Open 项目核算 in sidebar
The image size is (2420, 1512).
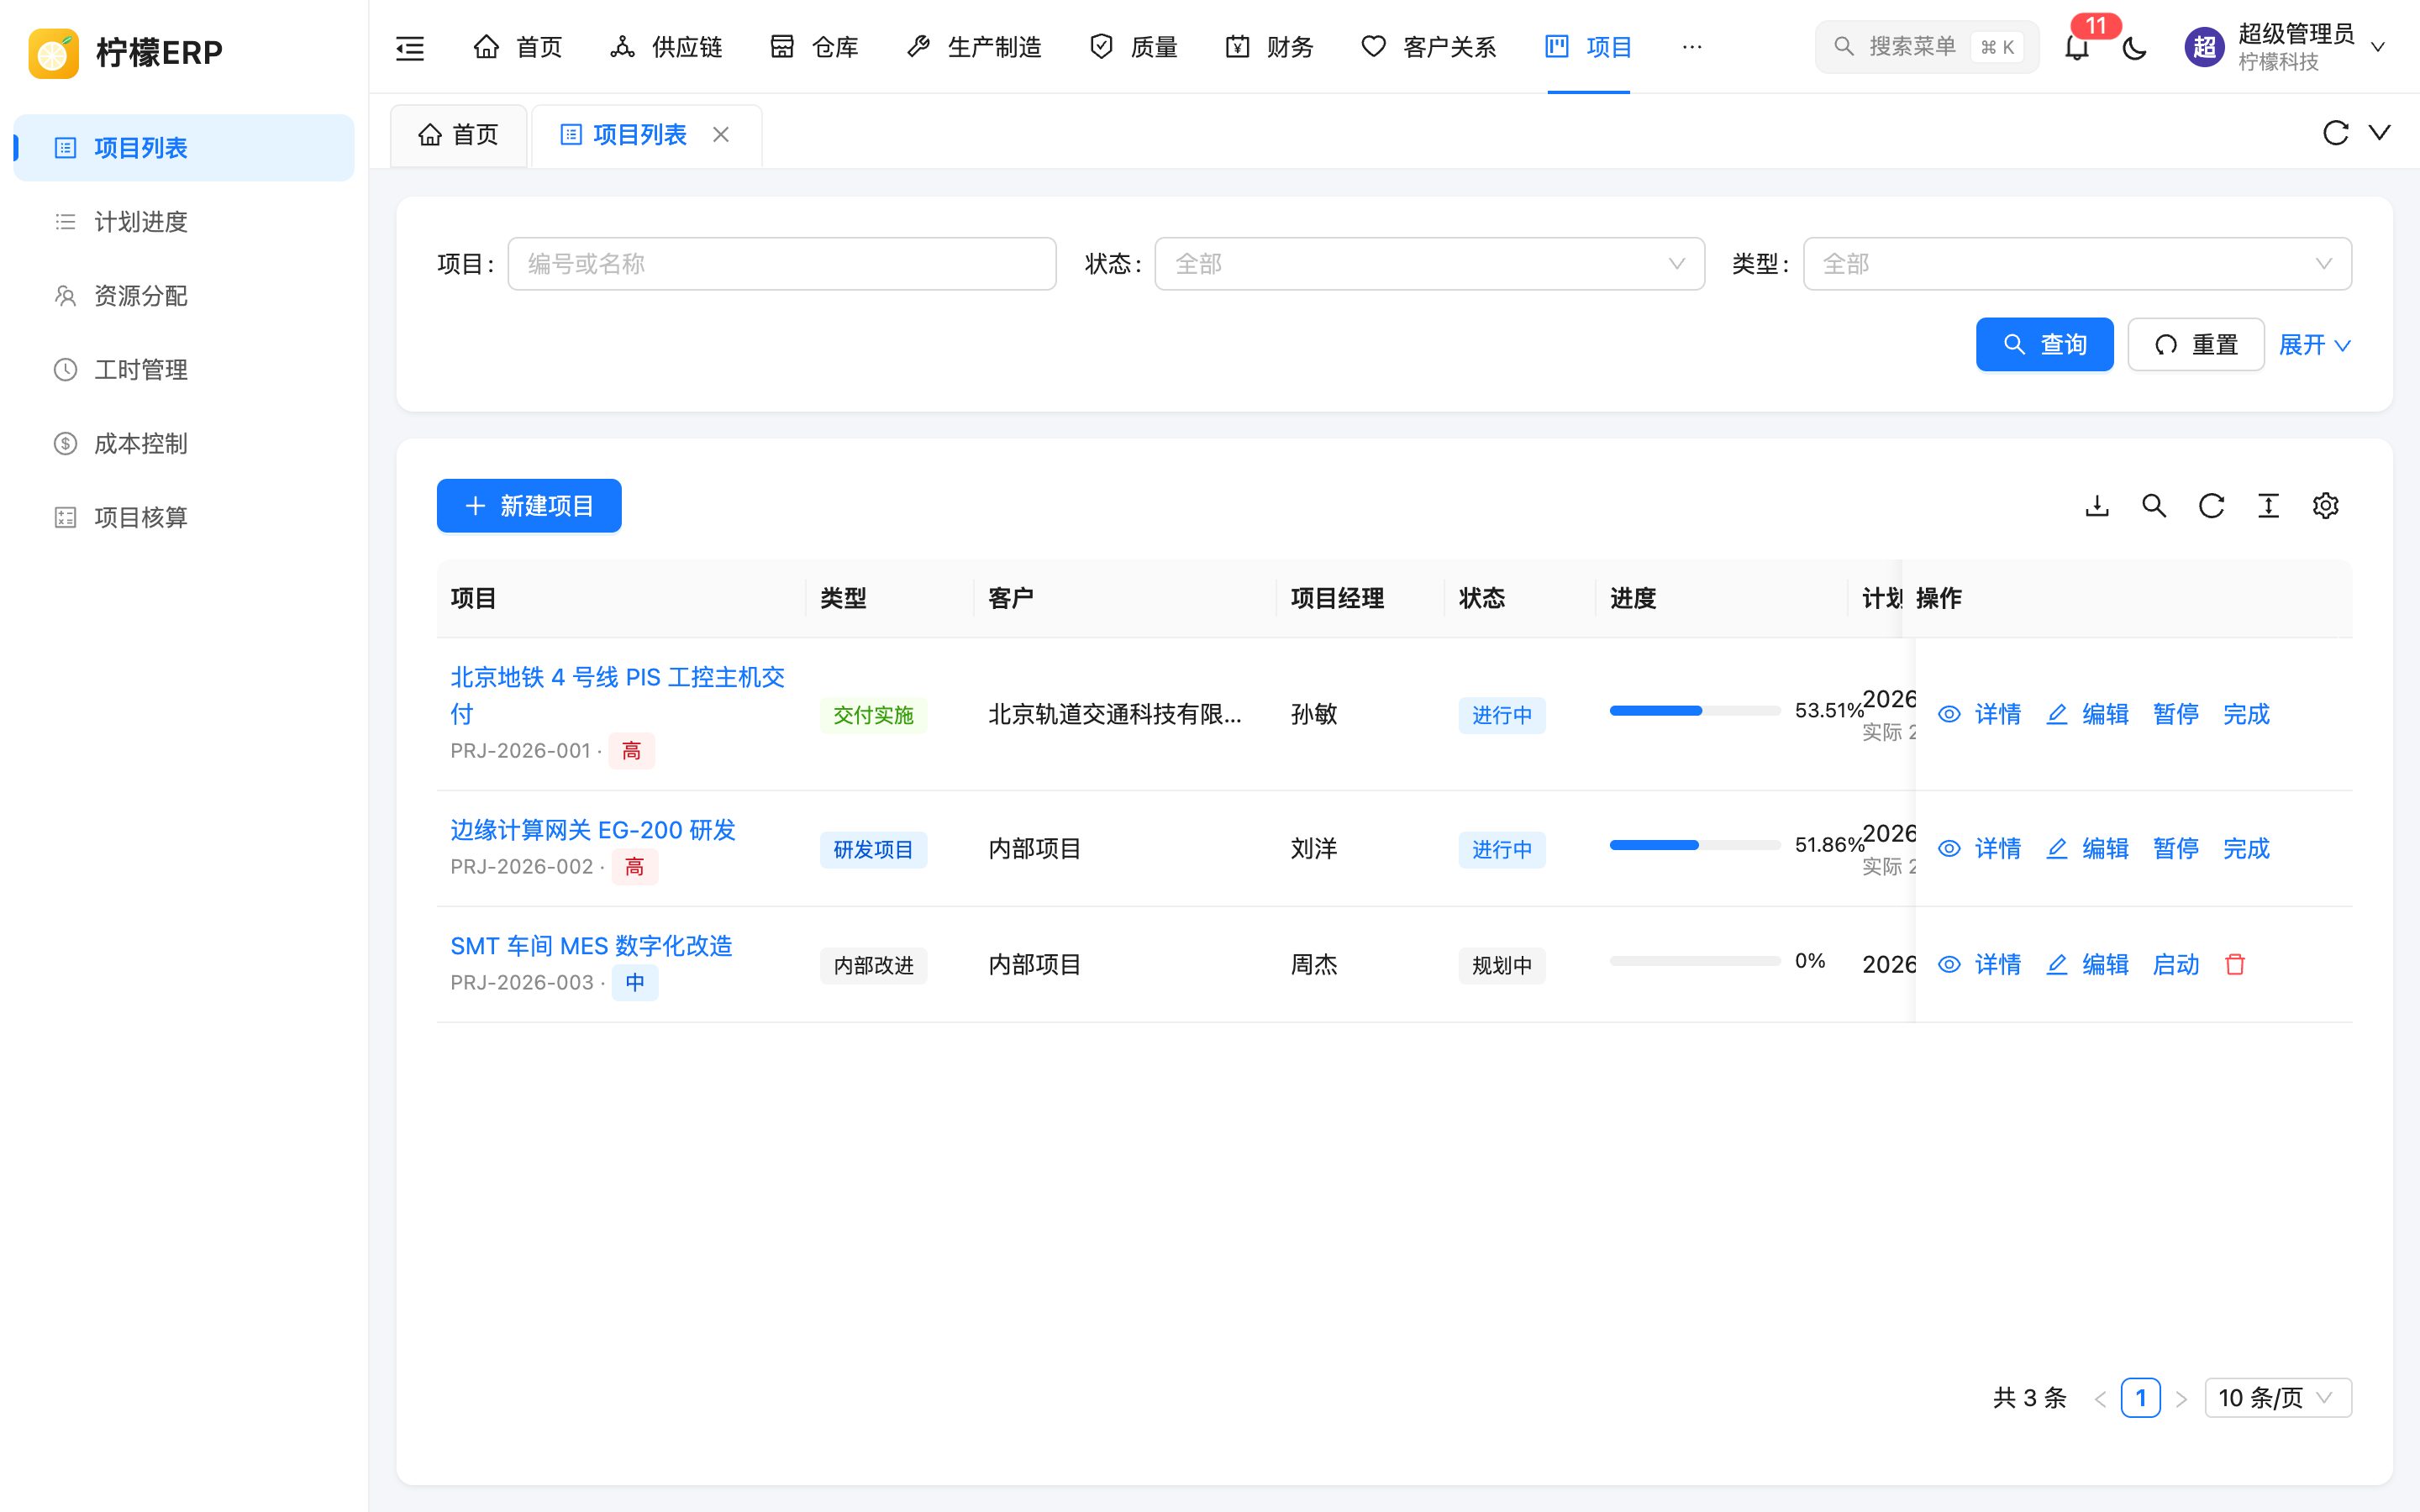click(x=184, y=518)
